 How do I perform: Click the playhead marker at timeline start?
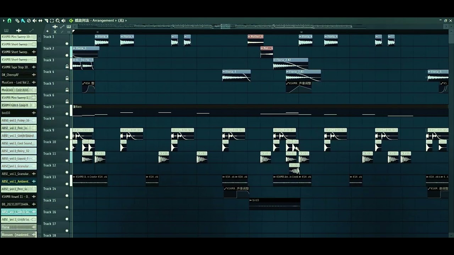[74, 32]
